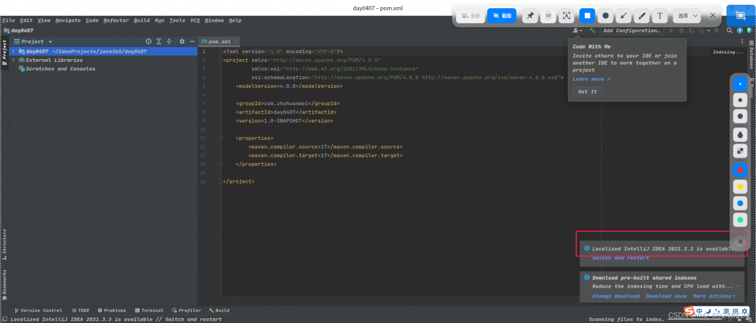
Task: Open Project panel gear settings
Action: [182, 41]
